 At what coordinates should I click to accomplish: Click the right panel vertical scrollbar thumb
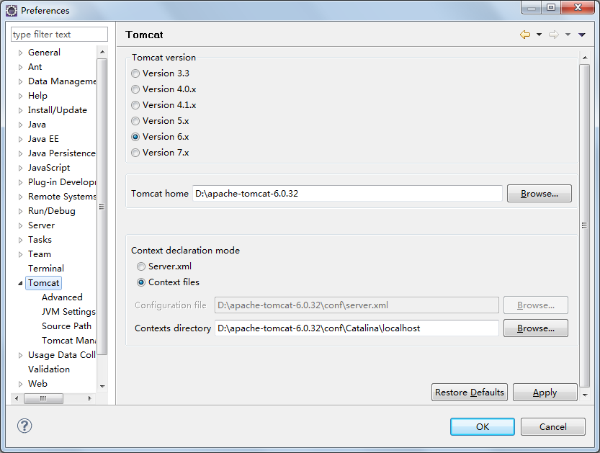point(584,225)
